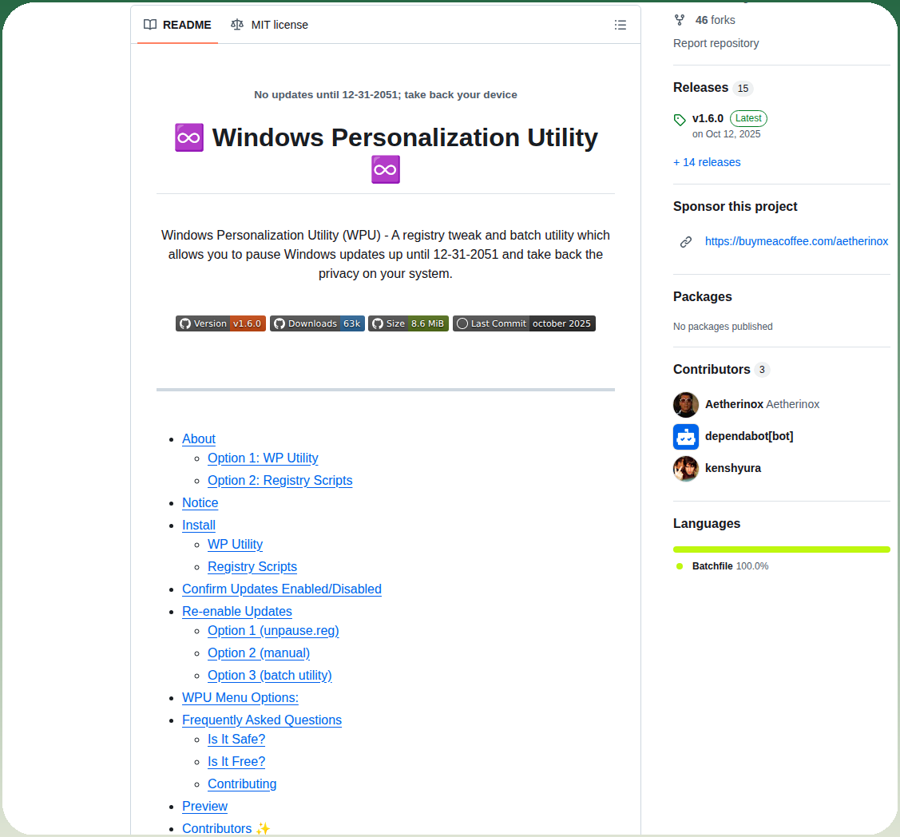Click the Batchfile language progress bar

(781, 550)
